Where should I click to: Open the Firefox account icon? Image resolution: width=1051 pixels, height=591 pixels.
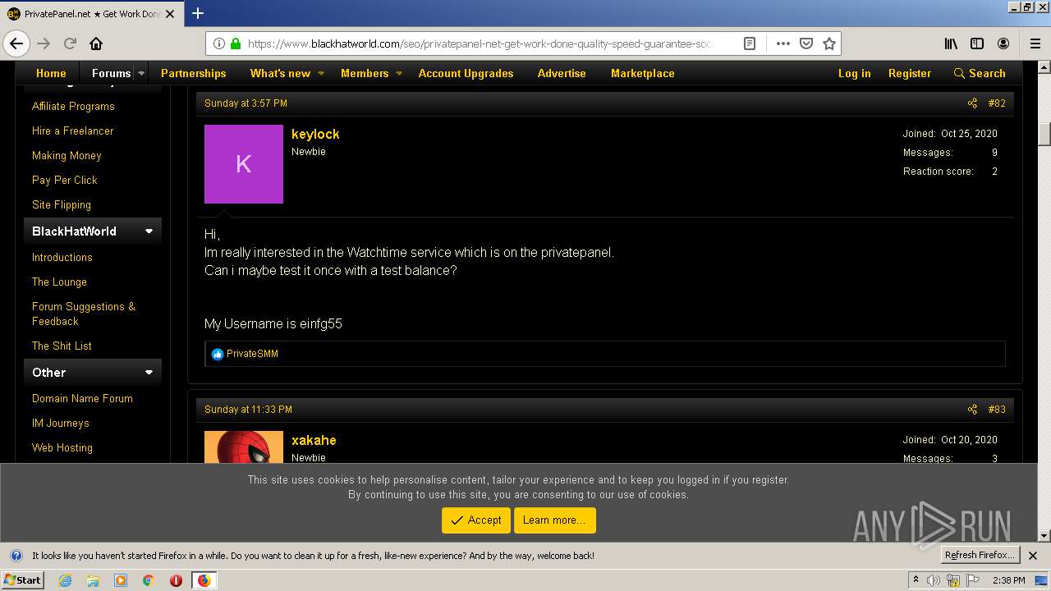(1003, 44)
